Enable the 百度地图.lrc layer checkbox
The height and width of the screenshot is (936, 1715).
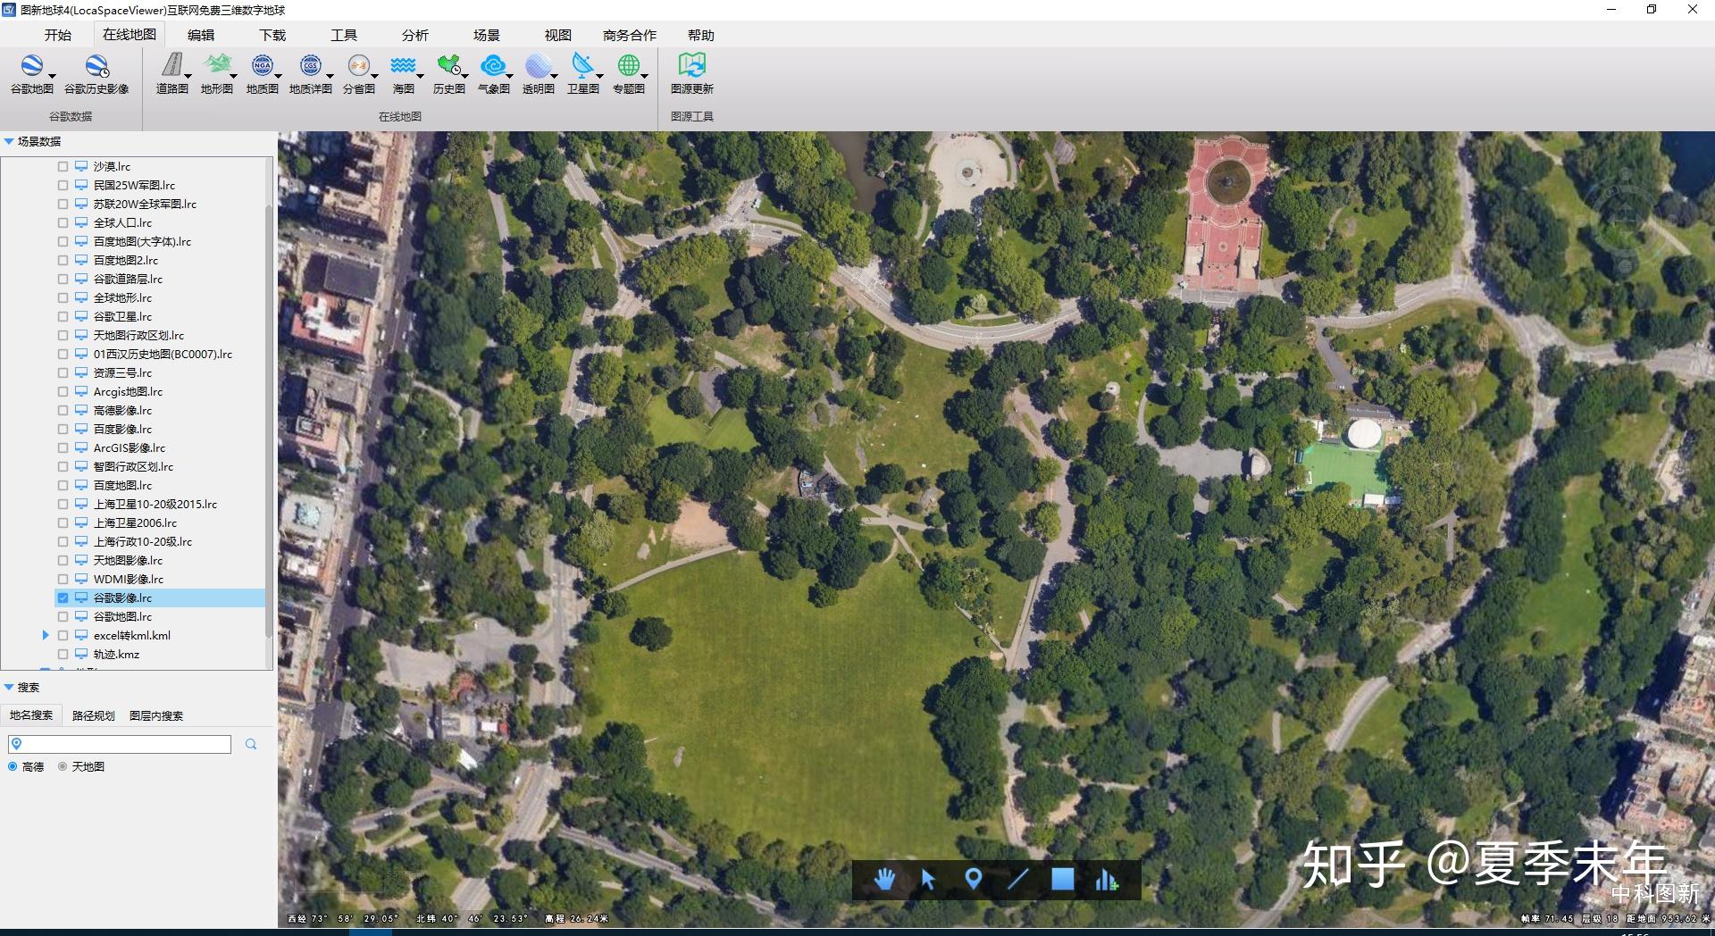[63, 485]
